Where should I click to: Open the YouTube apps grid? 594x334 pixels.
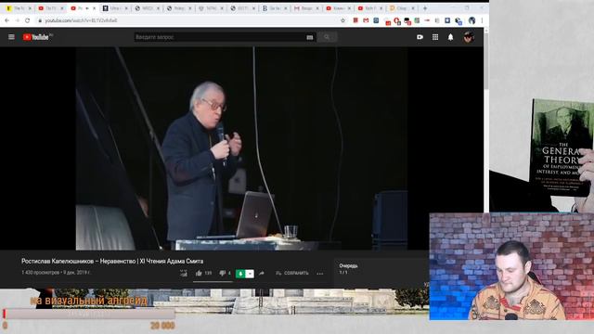[435, 37]
